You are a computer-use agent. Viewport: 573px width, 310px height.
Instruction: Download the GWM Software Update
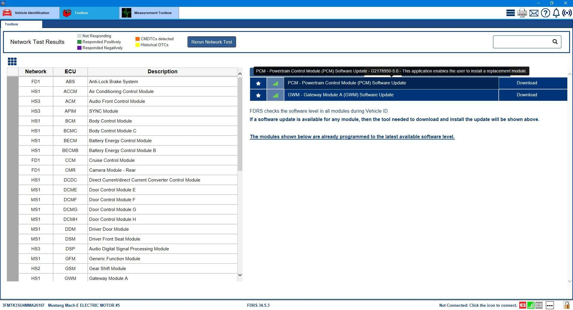pyautogui.click(x=533, y=95)
